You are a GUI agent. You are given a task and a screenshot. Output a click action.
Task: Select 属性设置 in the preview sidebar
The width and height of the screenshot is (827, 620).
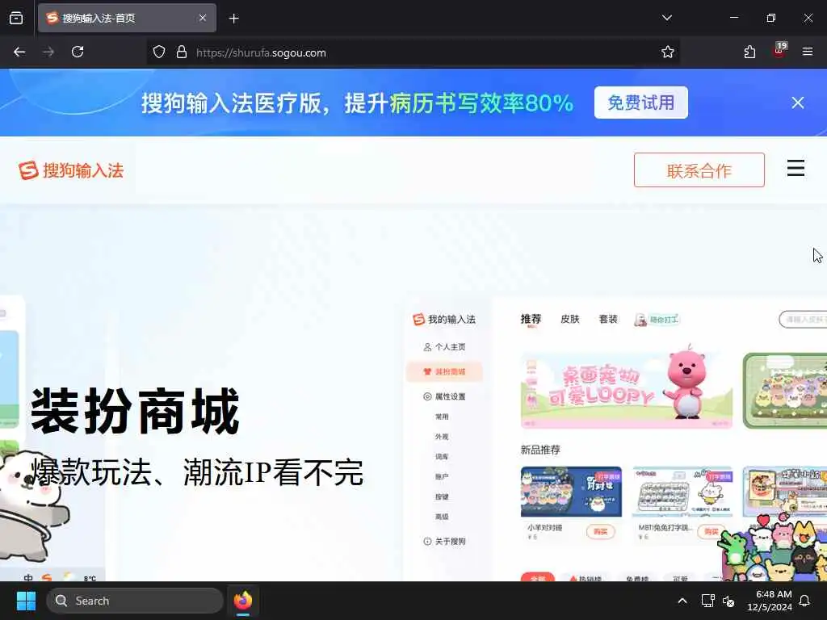click(x=445, y=396)
